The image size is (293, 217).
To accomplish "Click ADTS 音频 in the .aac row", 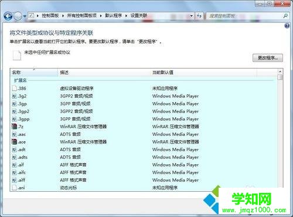I will point(70,134).
